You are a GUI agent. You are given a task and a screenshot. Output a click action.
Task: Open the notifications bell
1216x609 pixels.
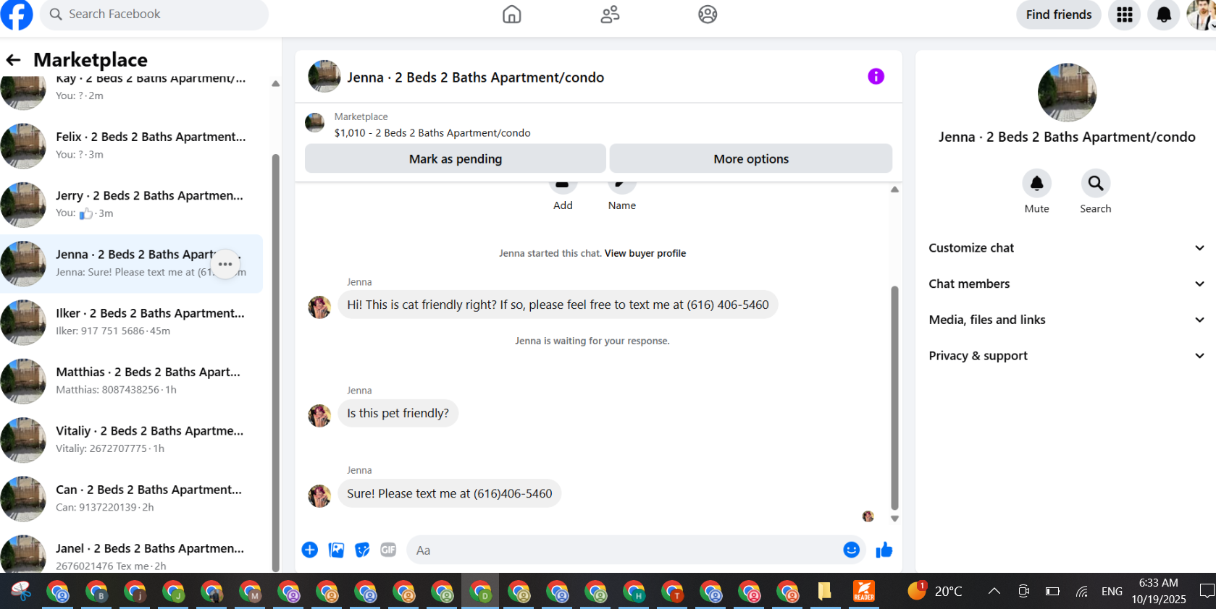1164,14
